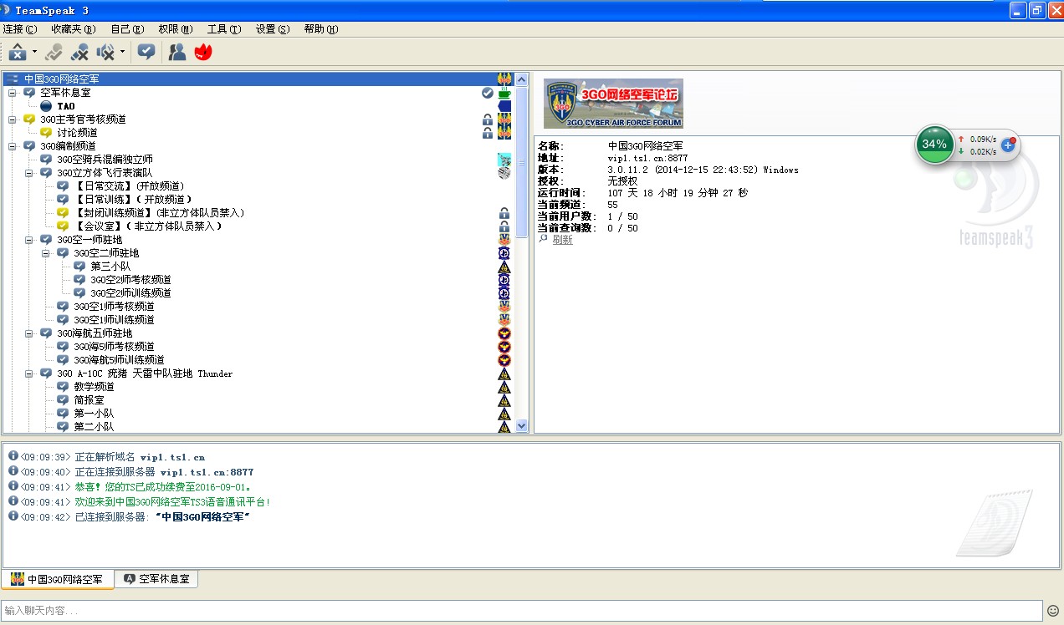Open the dropdown arrow beside the speaker icon

tap(123, 53)
